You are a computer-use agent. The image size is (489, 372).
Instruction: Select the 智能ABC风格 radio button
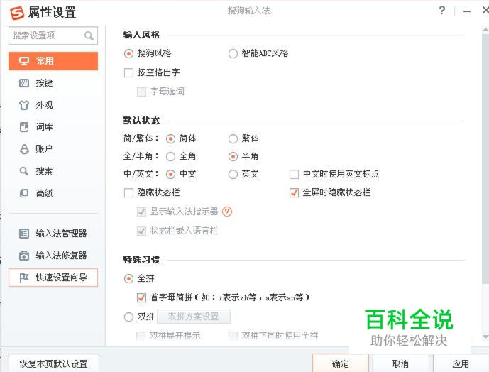(x=233, y=54)
